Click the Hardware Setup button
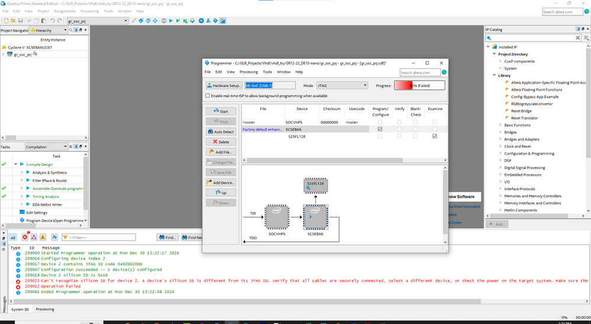The height and width of the screenshot is (324, 591). pyautogui.click(x=224, y=85)
